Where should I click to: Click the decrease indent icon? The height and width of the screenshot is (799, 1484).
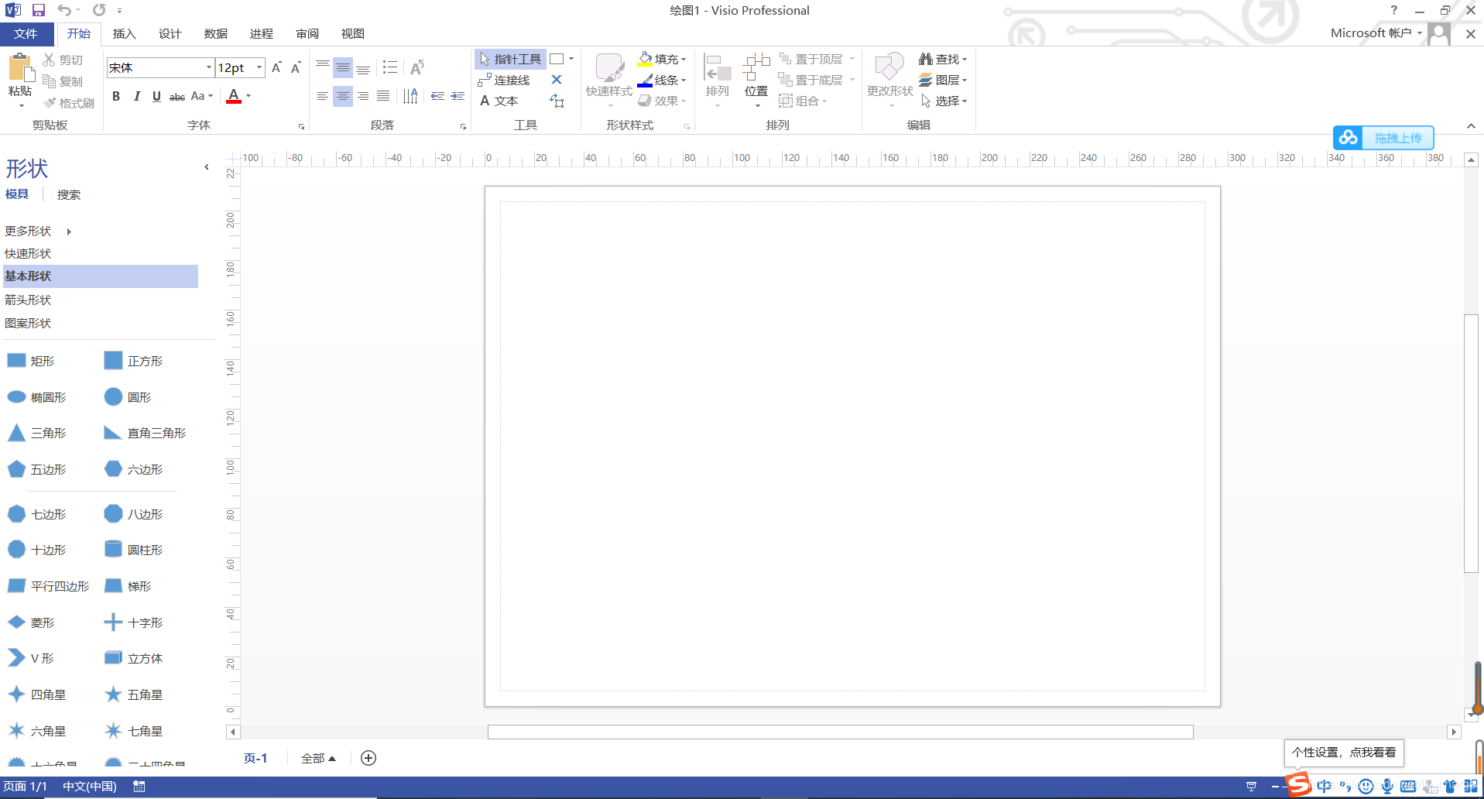point(437,96)
